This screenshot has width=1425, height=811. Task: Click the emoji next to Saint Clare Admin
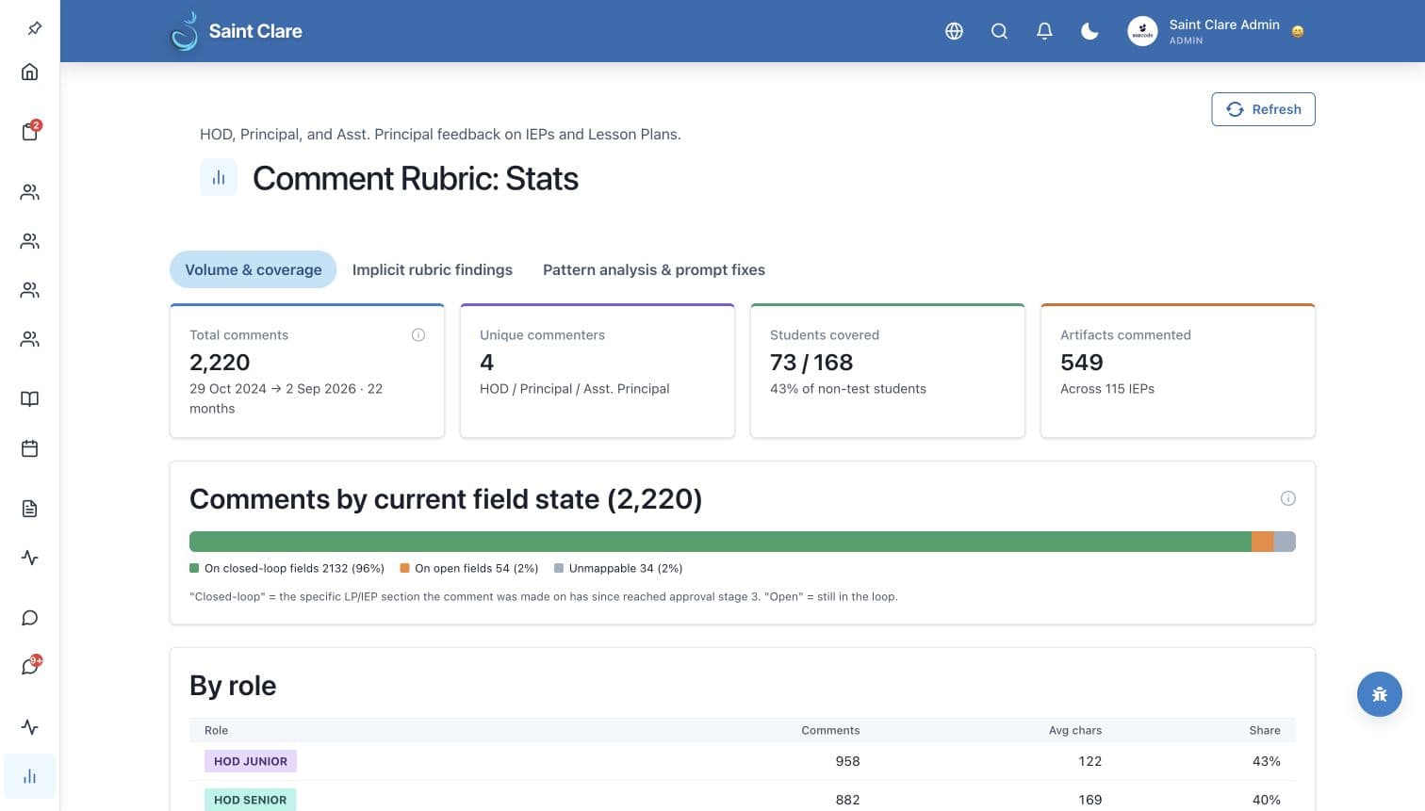click(1298, 31)
